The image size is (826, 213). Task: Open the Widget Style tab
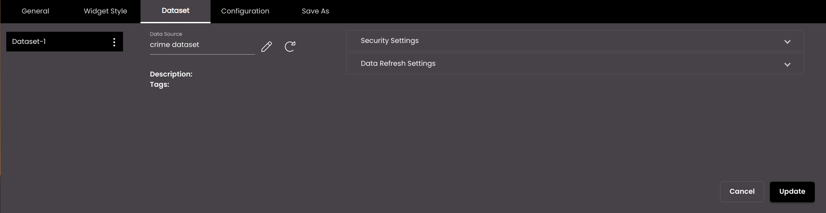click(105, 11)
